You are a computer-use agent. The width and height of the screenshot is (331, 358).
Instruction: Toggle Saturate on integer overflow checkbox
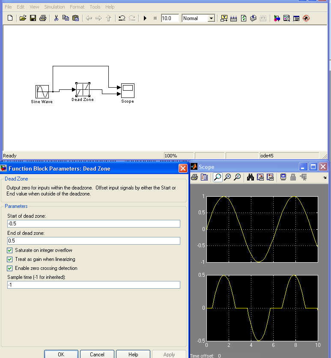click(x=9, y=251)
